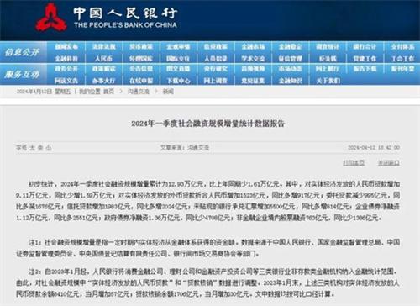The height and width of the screenshot is (306, 420).
Task: Open the 反洗钱 navigation item
Action: (x=328, y=59)
